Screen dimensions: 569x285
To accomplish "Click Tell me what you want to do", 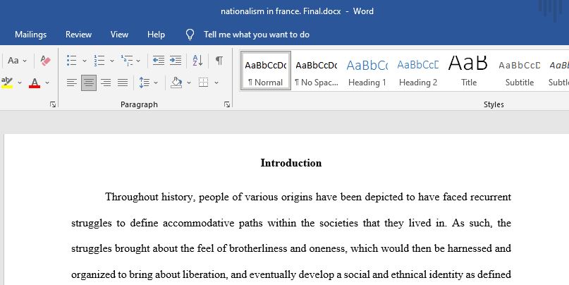I will 257,35.
